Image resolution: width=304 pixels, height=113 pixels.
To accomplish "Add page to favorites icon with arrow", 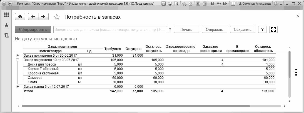I will pyautogui.click(x=185, y=4).
